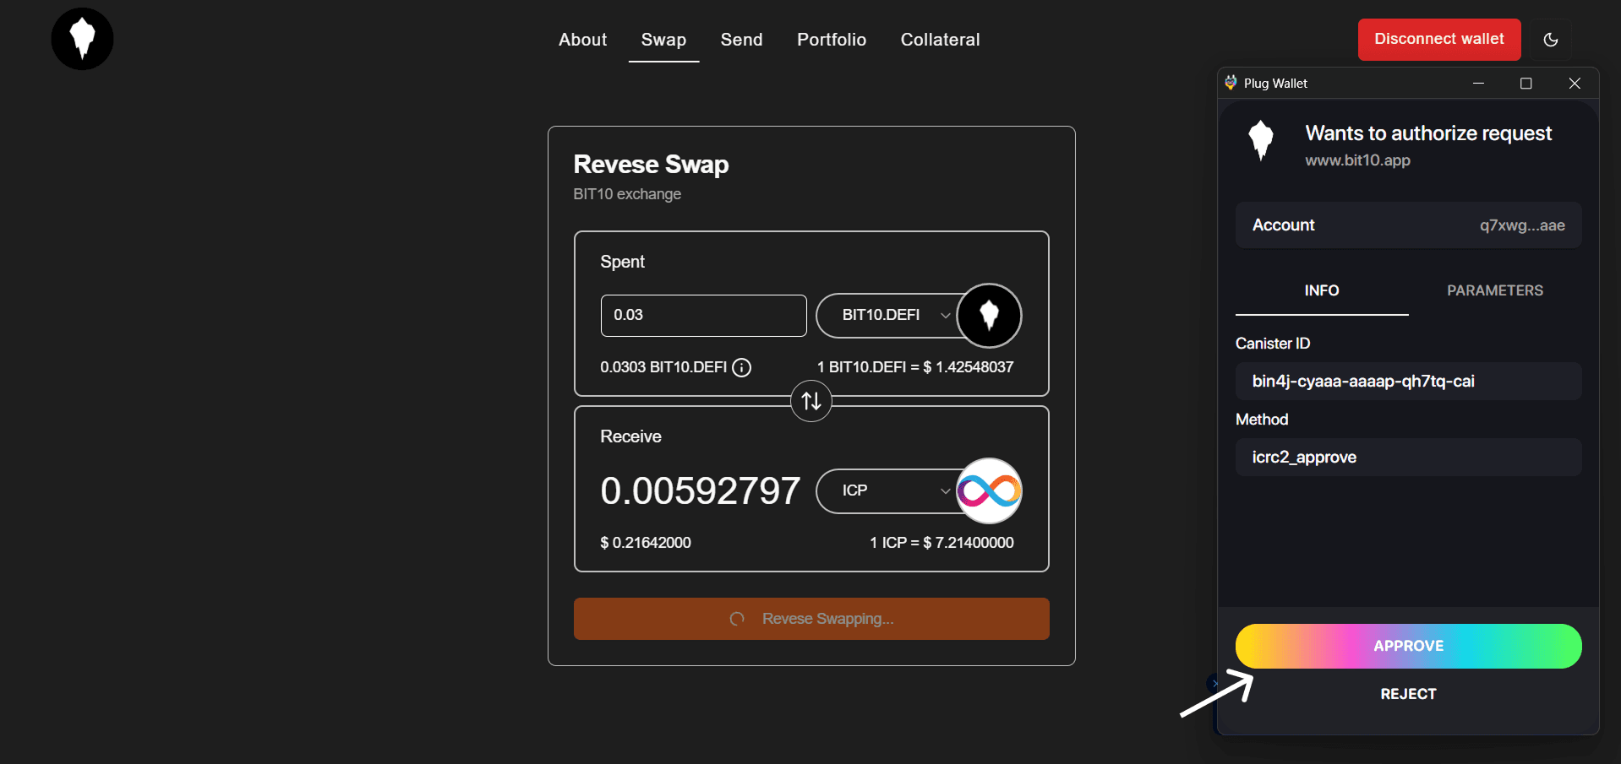1621x764 pixels.
Task: Click the method value icrc2_approve
Action: point(1408,457)
